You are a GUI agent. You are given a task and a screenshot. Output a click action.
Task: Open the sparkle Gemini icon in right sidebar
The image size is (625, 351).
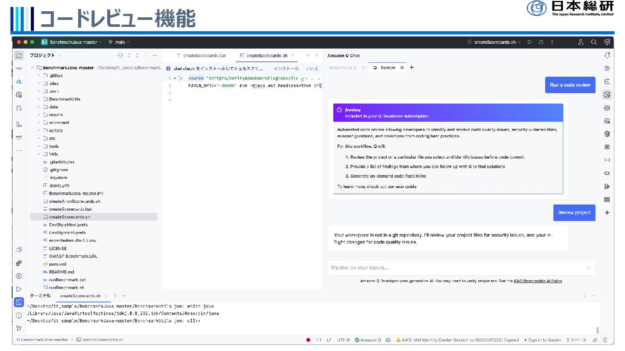(607, 212)
